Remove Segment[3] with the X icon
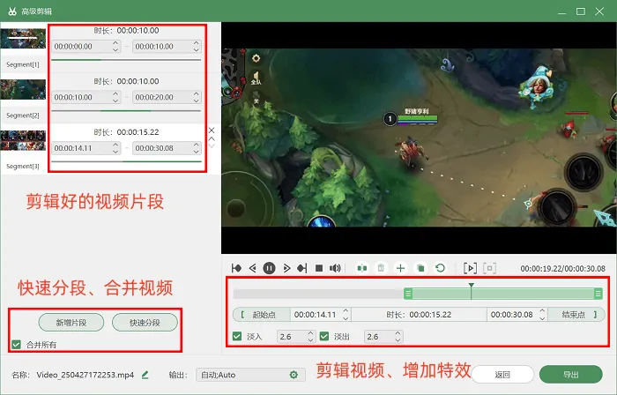Viewport: 617px width, 395px height. tap(212, 130)
